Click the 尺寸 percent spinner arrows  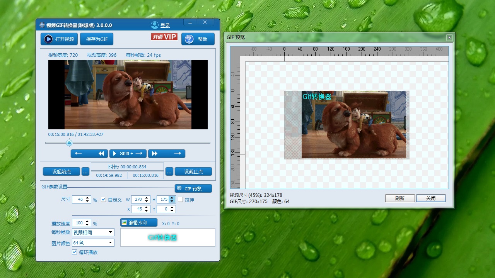coord(87,200)
